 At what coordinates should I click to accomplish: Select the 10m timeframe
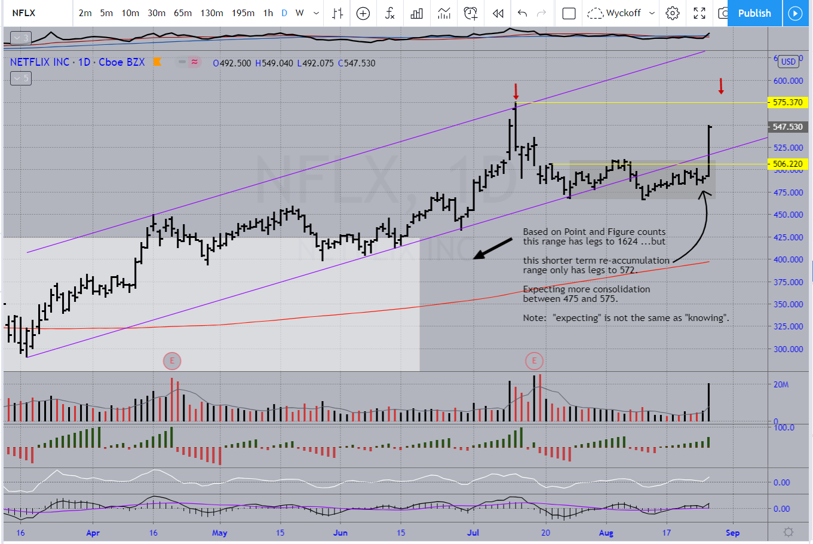tap(130, 13)
